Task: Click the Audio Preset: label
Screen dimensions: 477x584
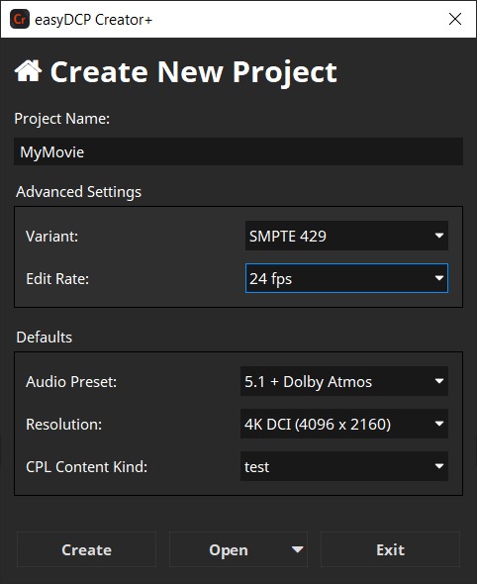Action: pyautogui.click(x=71, y=382)
